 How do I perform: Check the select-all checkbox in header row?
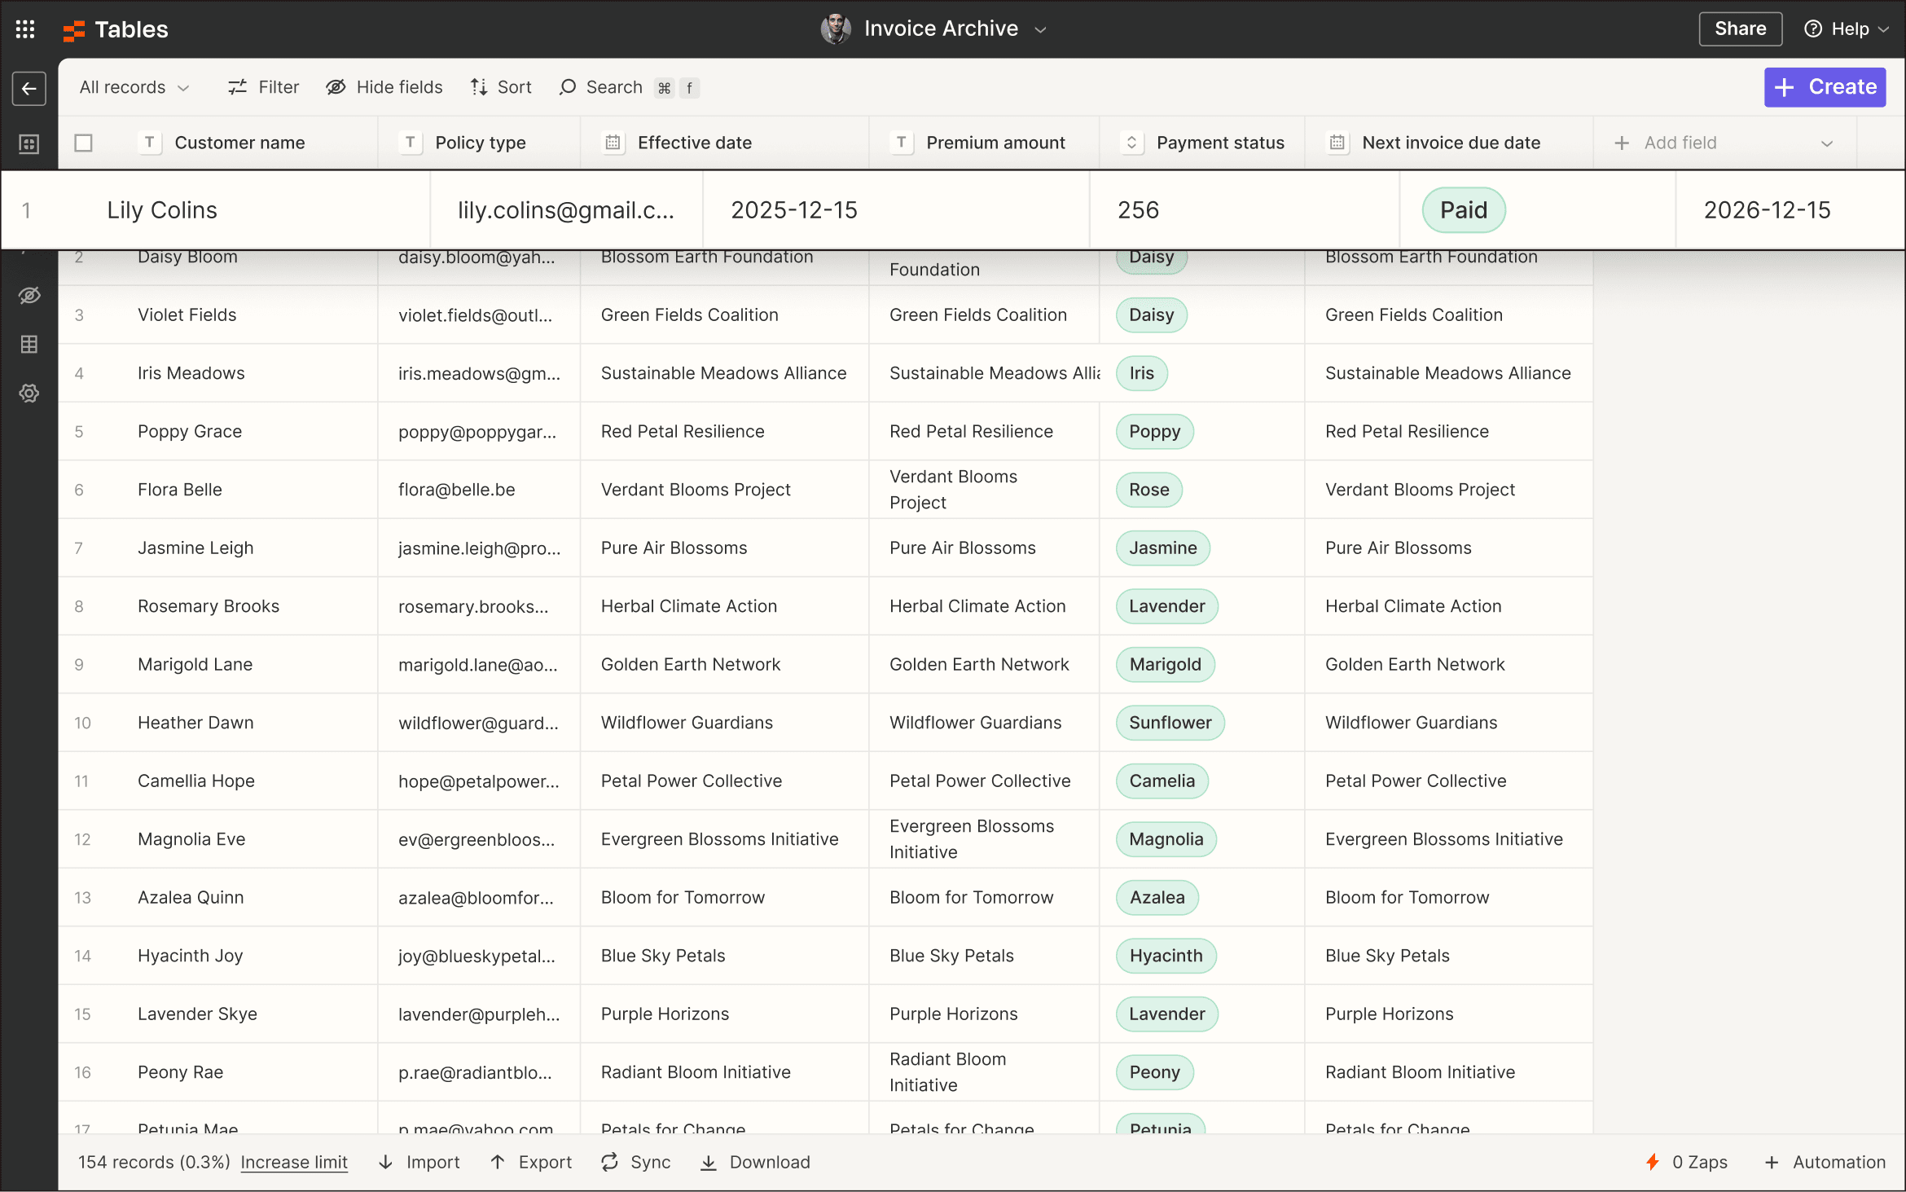(84, 142)
